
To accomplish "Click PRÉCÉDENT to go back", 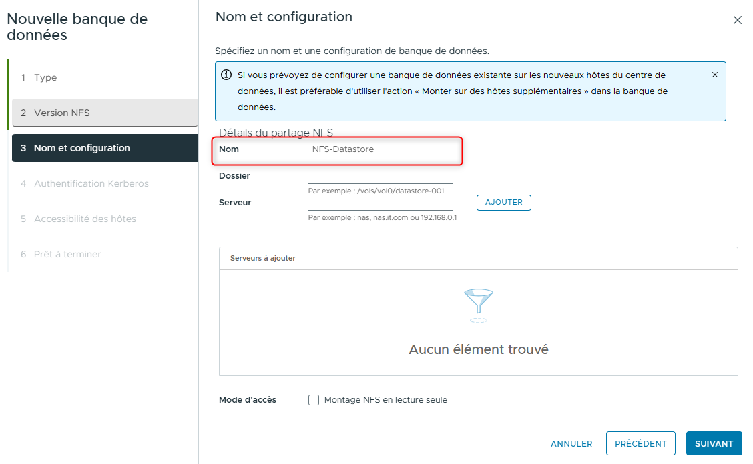I will [x=640, y=443].
